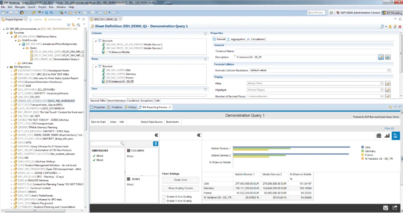Collapse the chart settings panel double-chevron
Viewport: 403px width, 213px height.
199,135
